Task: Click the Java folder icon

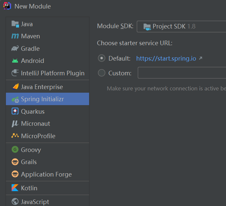Action: [15, 24]
